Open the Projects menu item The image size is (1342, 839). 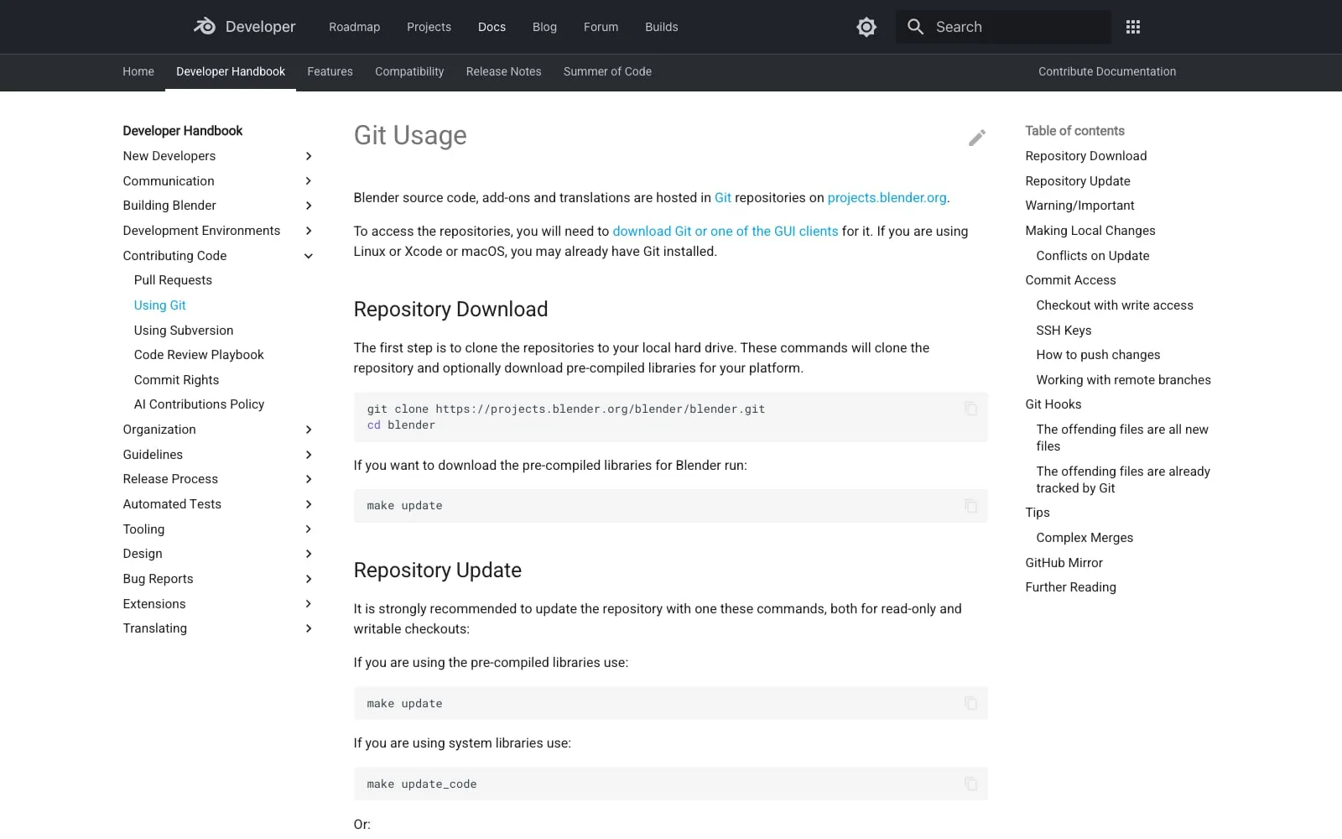click(429, 27)
